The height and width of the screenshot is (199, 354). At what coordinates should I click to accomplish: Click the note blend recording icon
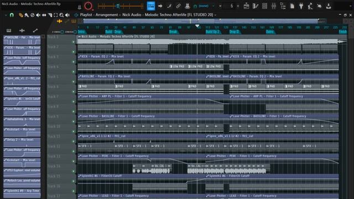(x=169, y=6)
